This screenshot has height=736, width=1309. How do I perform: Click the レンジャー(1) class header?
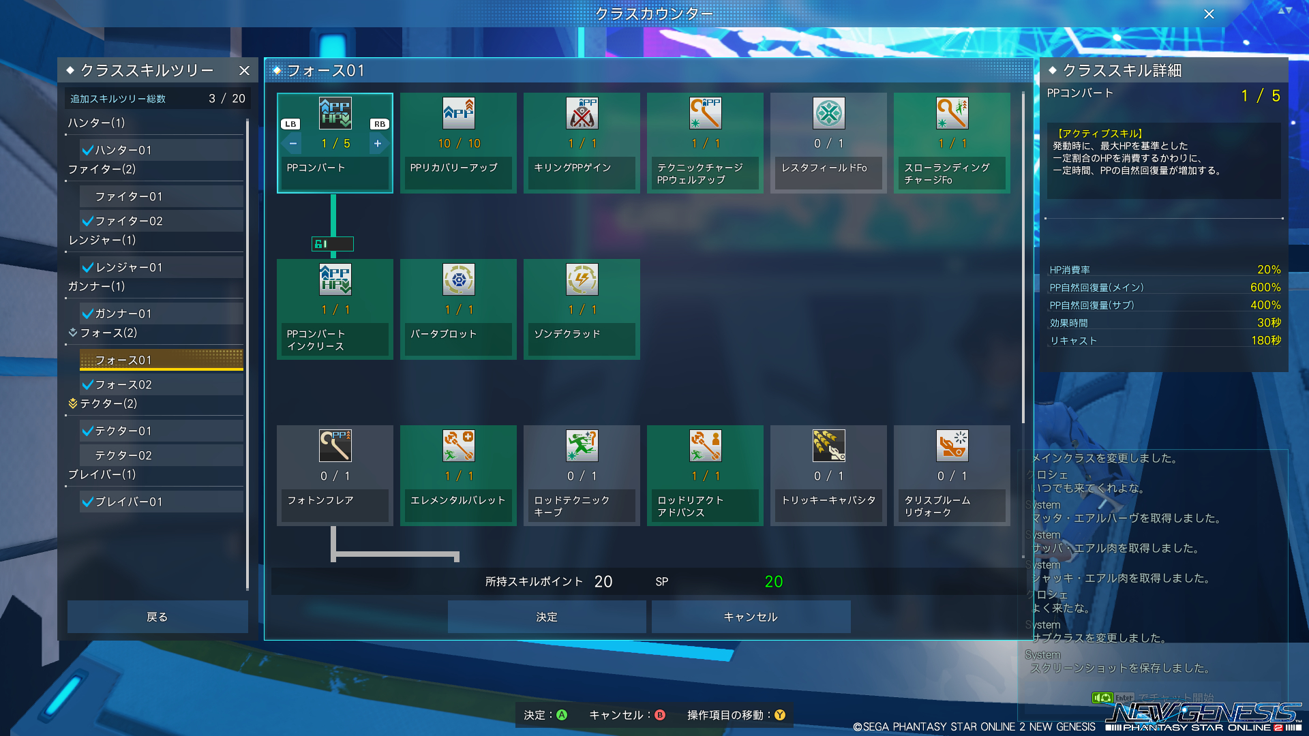[x=102, y=240]
